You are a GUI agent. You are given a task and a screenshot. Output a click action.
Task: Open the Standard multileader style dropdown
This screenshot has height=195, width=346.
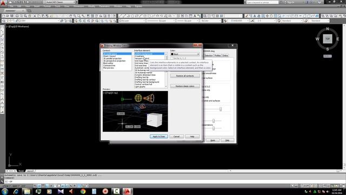click(x=318, y=21)
